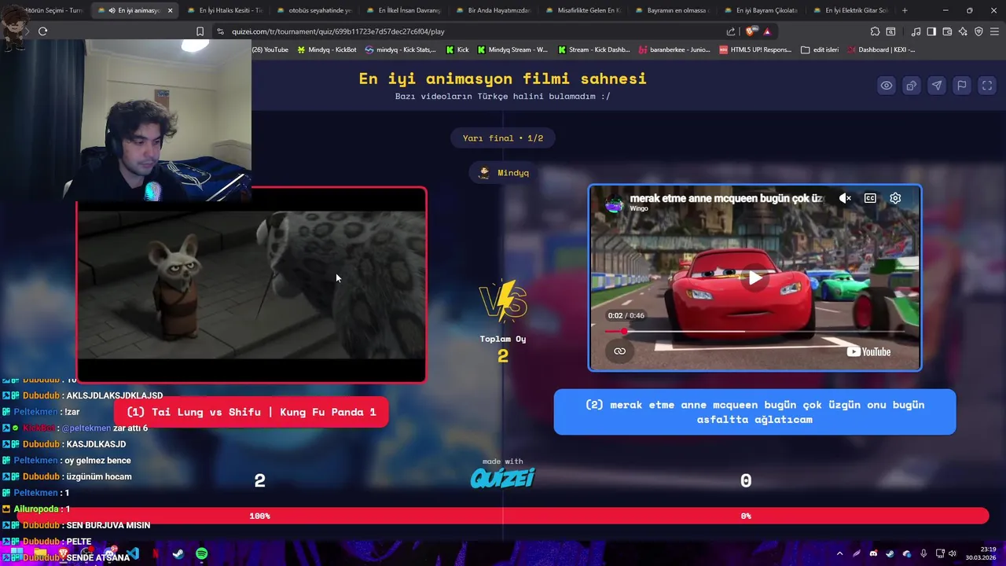Show hidden system tray icons chevron
1006x566 pixels.
[839, 554]
